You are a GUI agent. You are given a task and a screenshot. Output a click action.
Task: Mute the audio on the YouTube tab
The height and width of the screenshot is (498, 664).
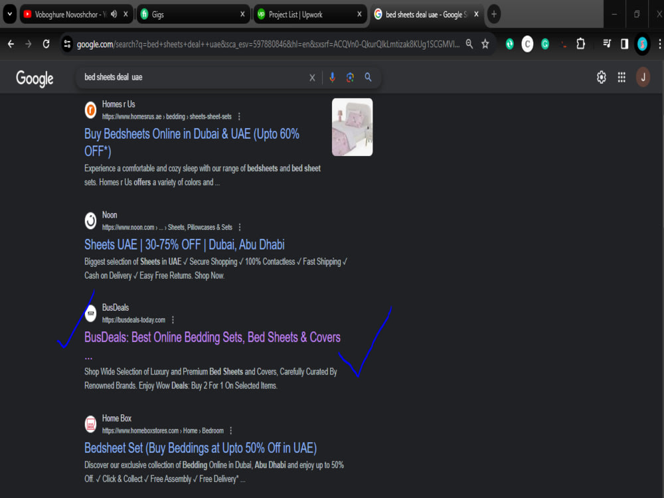coord(114,15)
